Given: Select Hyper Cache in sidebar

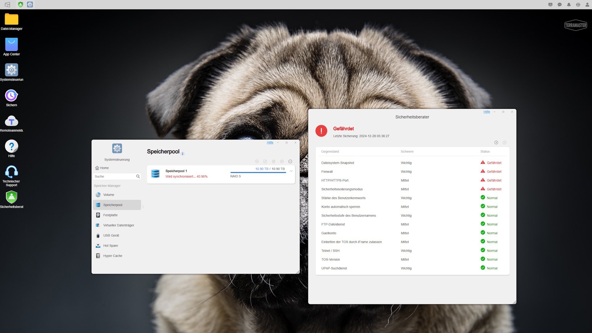Looking at the screenshot, I should click(x=117, y=256).
